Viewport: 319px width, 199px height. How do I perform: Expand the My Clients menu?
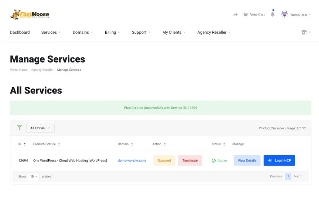tap(174, 32)
